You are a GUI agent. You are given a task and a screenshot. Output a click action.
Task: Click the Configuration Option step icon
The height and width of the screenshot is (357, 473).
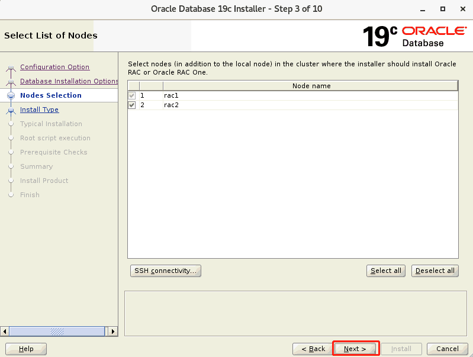[x=11, y=67]
